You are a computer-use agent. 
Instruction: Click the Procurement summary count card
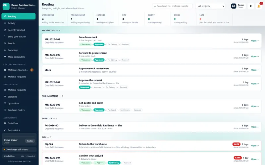[80, 19]
